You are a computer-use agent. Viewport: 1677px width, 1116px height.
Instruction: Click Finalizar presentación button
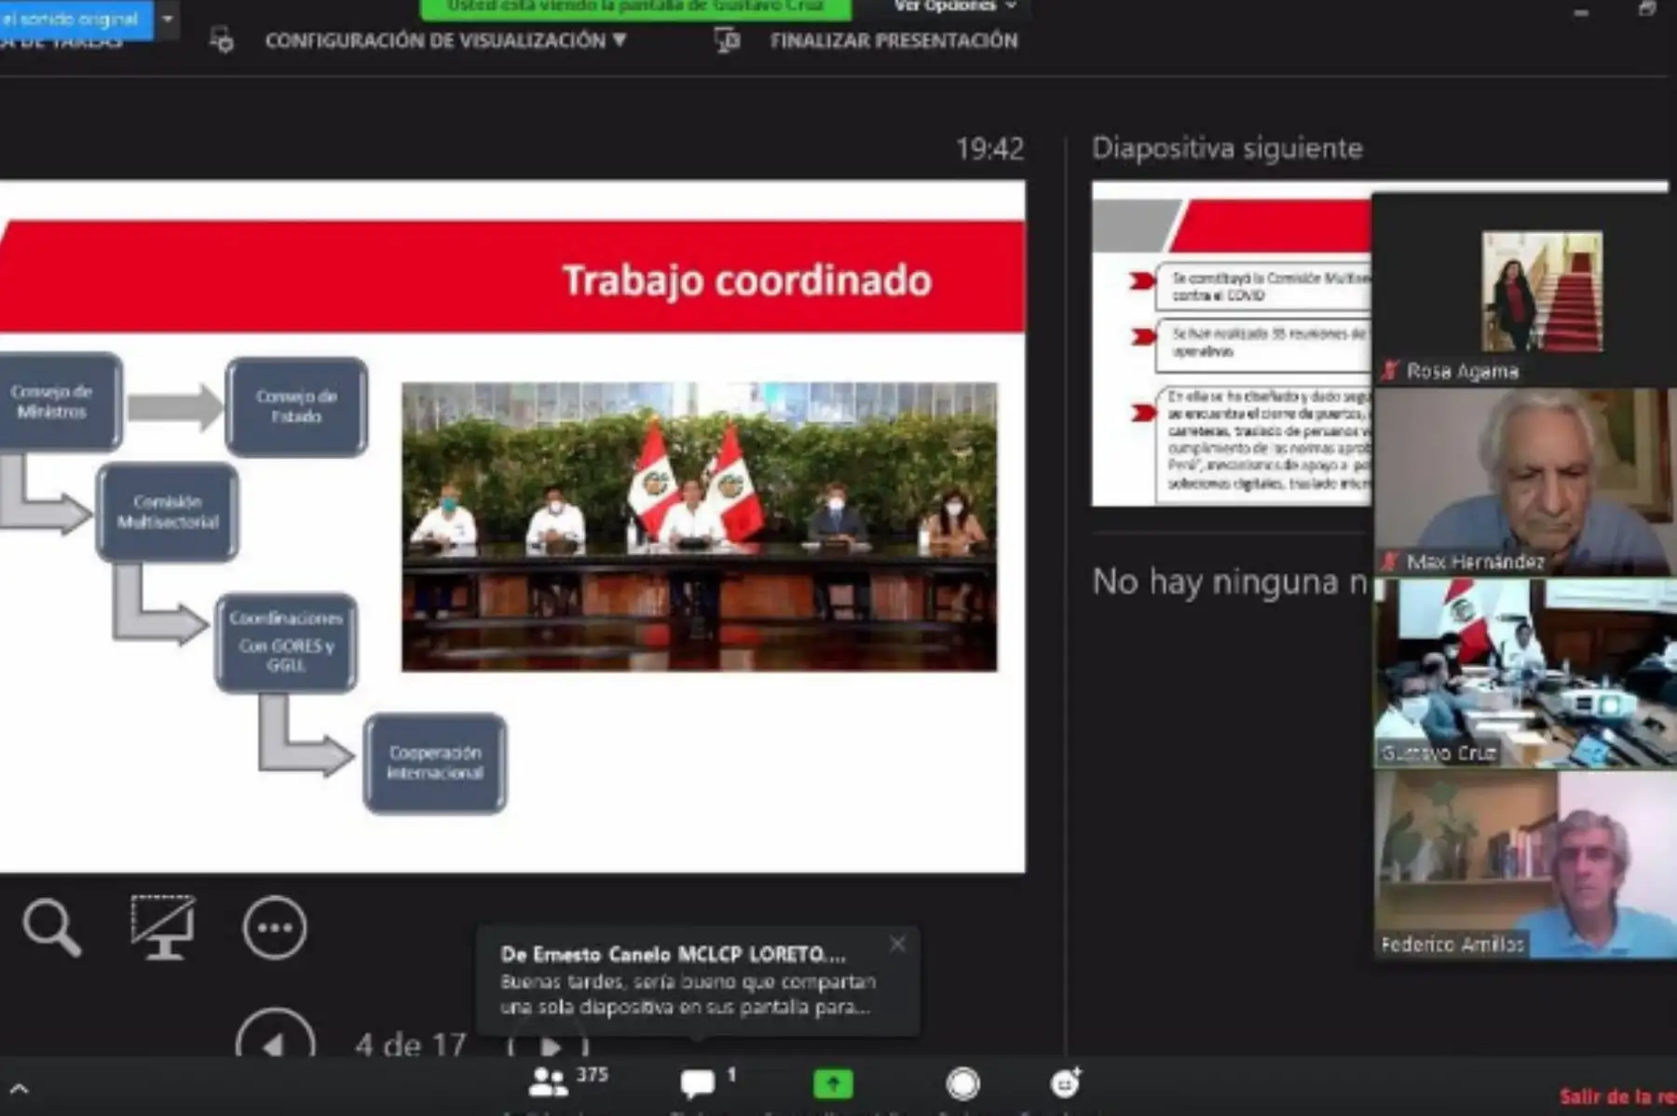coord(893,40)
